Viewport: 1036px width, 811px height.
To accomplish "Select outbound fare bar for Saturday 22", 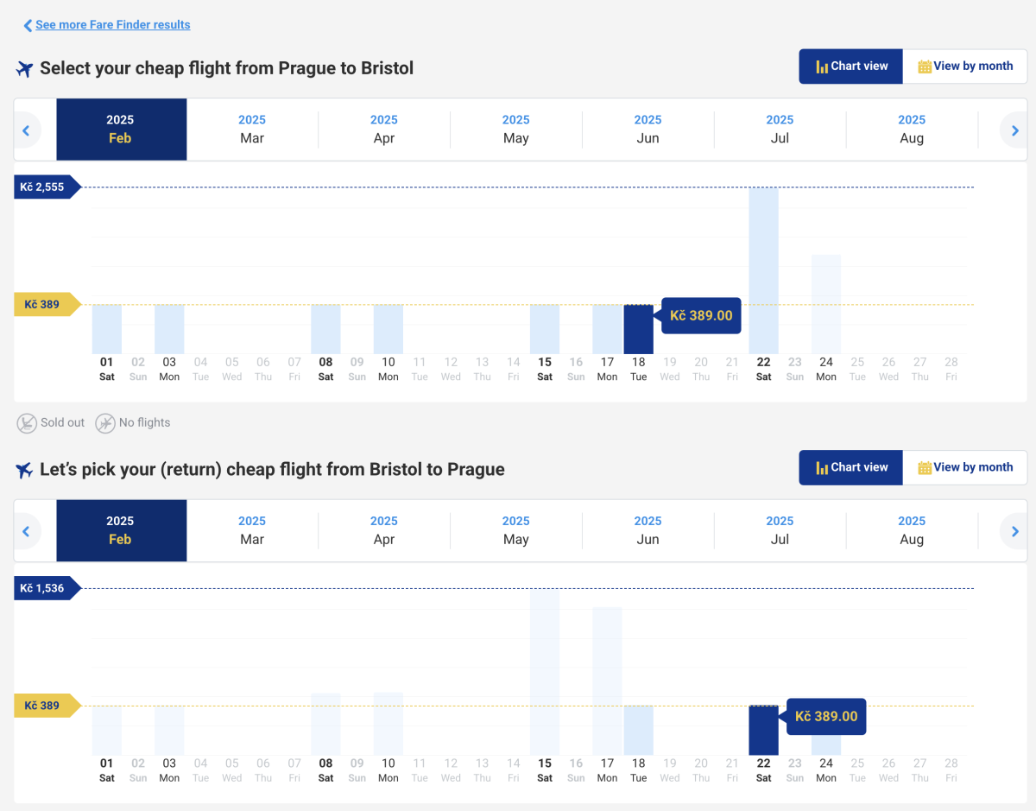I will (x=763, y=270).
